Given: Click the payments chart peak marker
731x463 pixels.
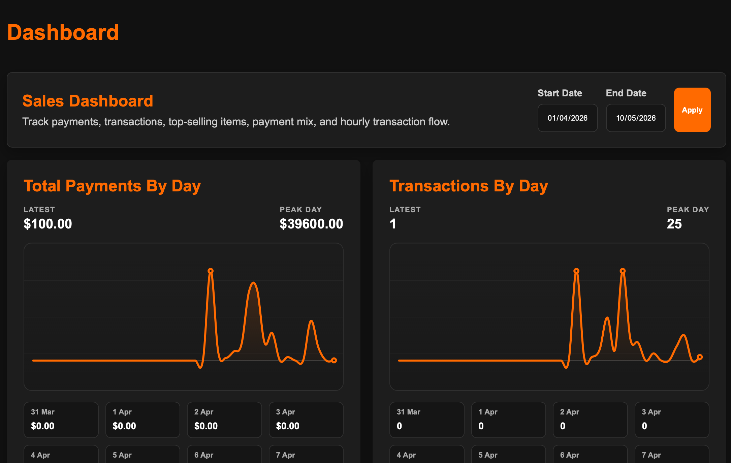Looking at the screenshot, I should (211, 271).
